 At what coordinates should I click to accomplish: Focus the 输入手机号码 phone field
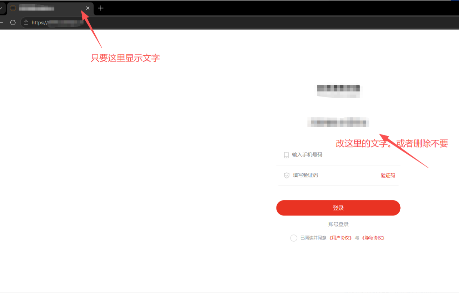[x=338, y=155]
